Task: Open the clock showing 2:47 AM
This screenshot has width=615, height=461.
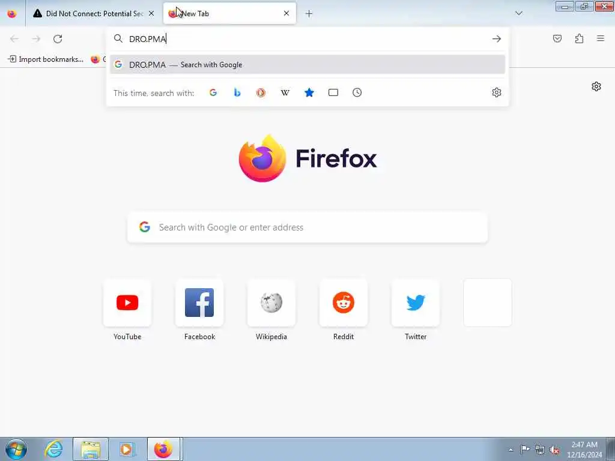Action: tap(584, 450)
